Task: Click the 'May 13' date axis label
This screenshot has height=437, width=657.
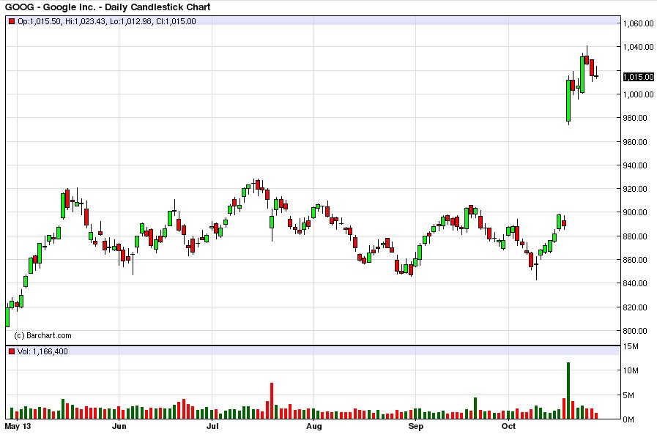Action: [x=18, y=426]
